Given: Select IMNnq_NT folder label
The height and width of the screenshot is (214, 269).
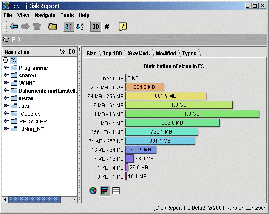Looking at the screenshot, I should pyautogui.click(x=31, y=129).
